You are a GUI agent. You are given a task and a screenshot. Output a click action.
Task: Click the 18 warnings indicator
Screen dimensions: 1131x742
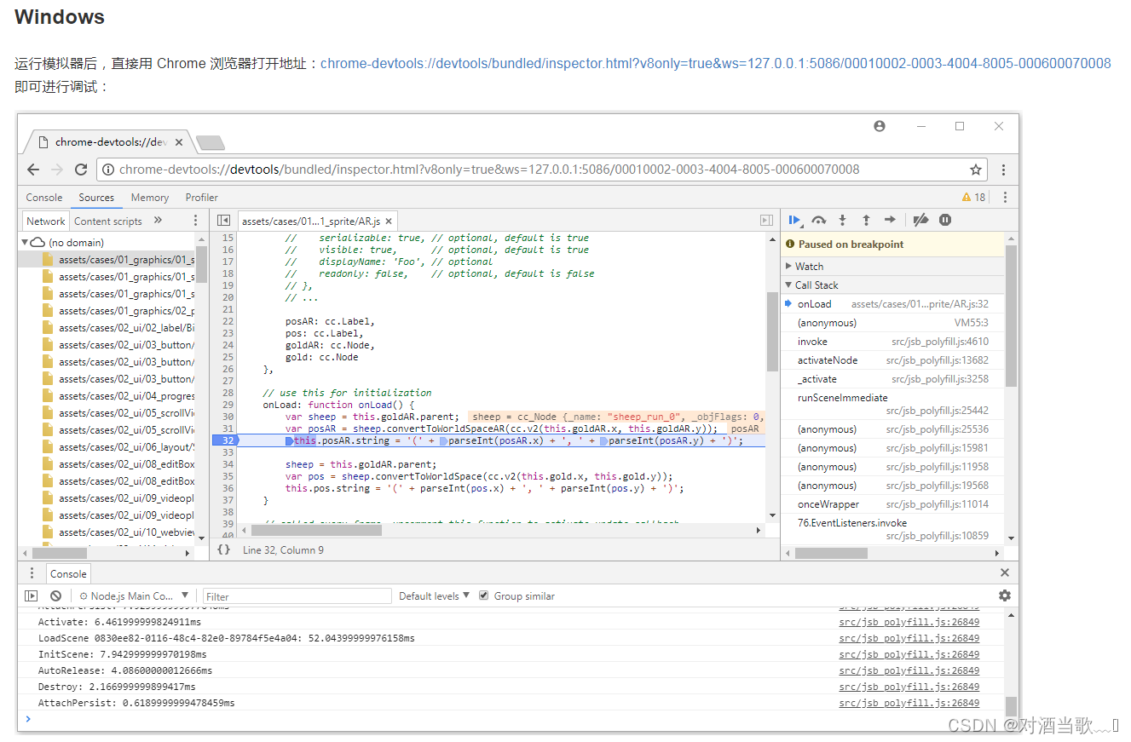click(973, 198)
